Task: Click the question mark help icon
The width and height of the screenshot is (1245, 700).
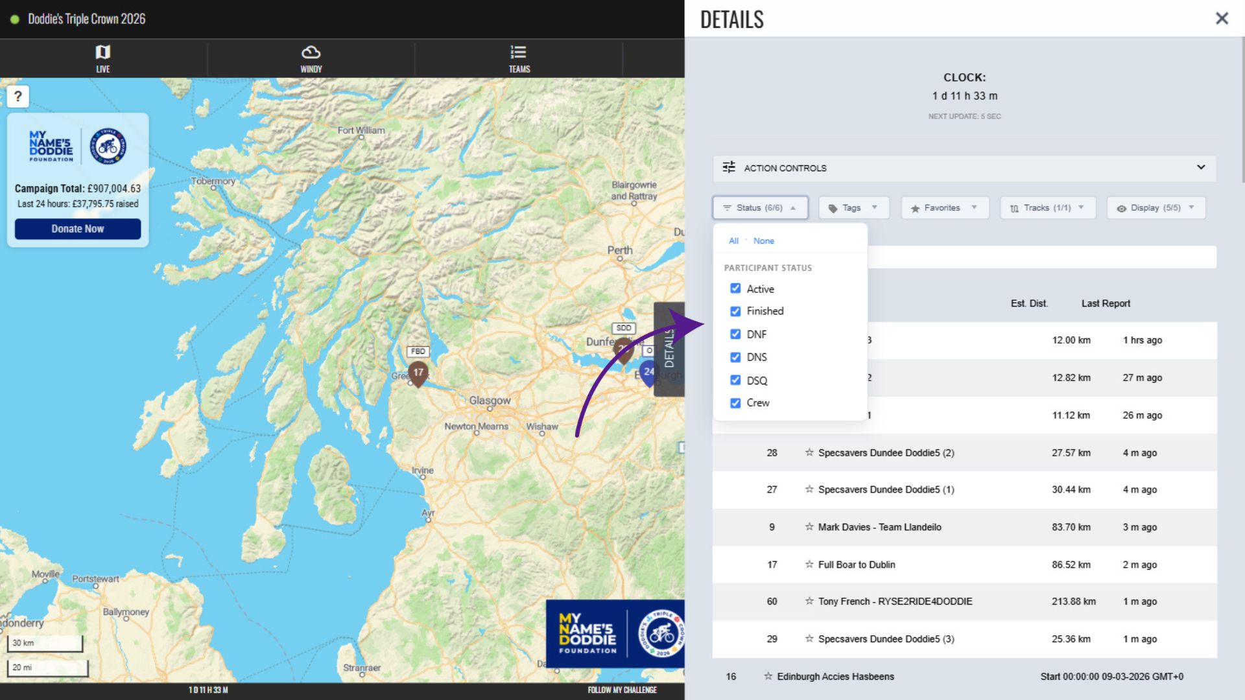Action: 18,97
